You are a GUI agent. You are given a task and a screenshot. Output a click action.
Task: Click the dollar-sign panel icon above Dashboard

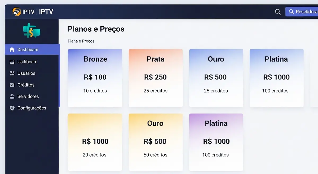[32, 31]
